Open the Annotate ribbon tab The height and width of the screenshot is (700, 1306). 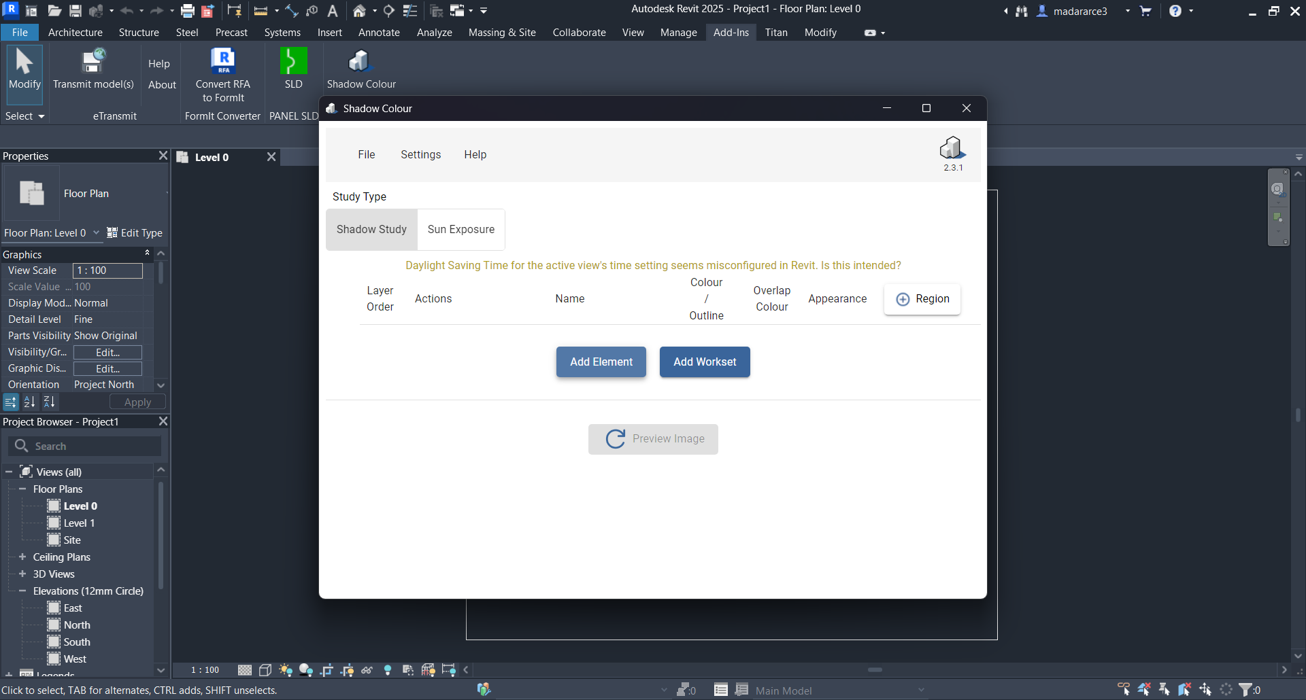[x=379, y=33]
